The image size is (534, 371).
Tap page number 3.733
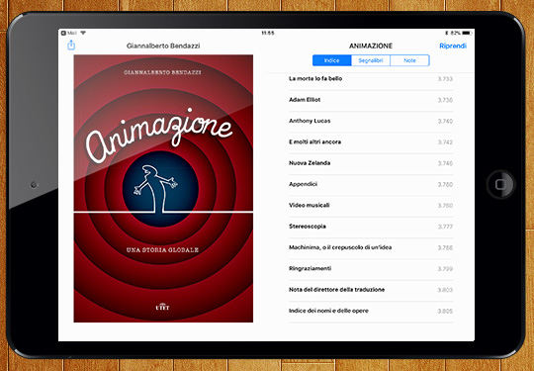[445, 79]
